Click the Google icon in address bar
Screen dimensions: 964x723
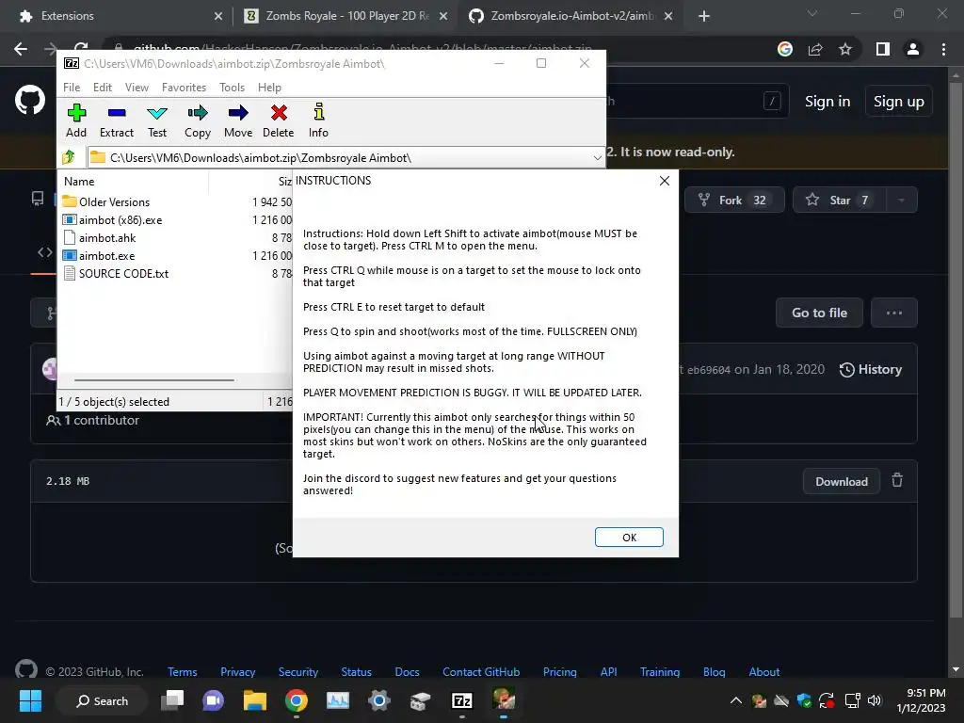[784, 49]
